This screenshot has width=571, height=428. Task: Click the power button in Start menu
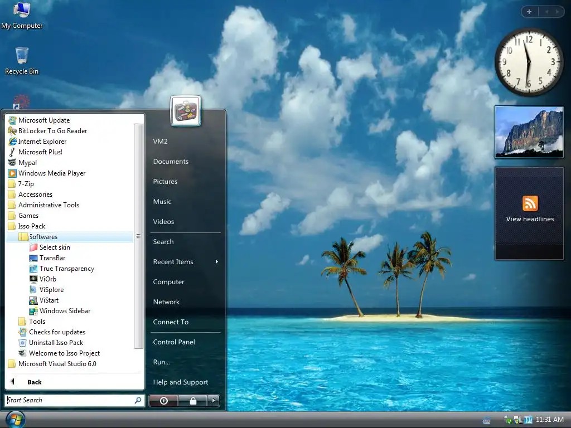pyautogui.click(x=163, y=401)
